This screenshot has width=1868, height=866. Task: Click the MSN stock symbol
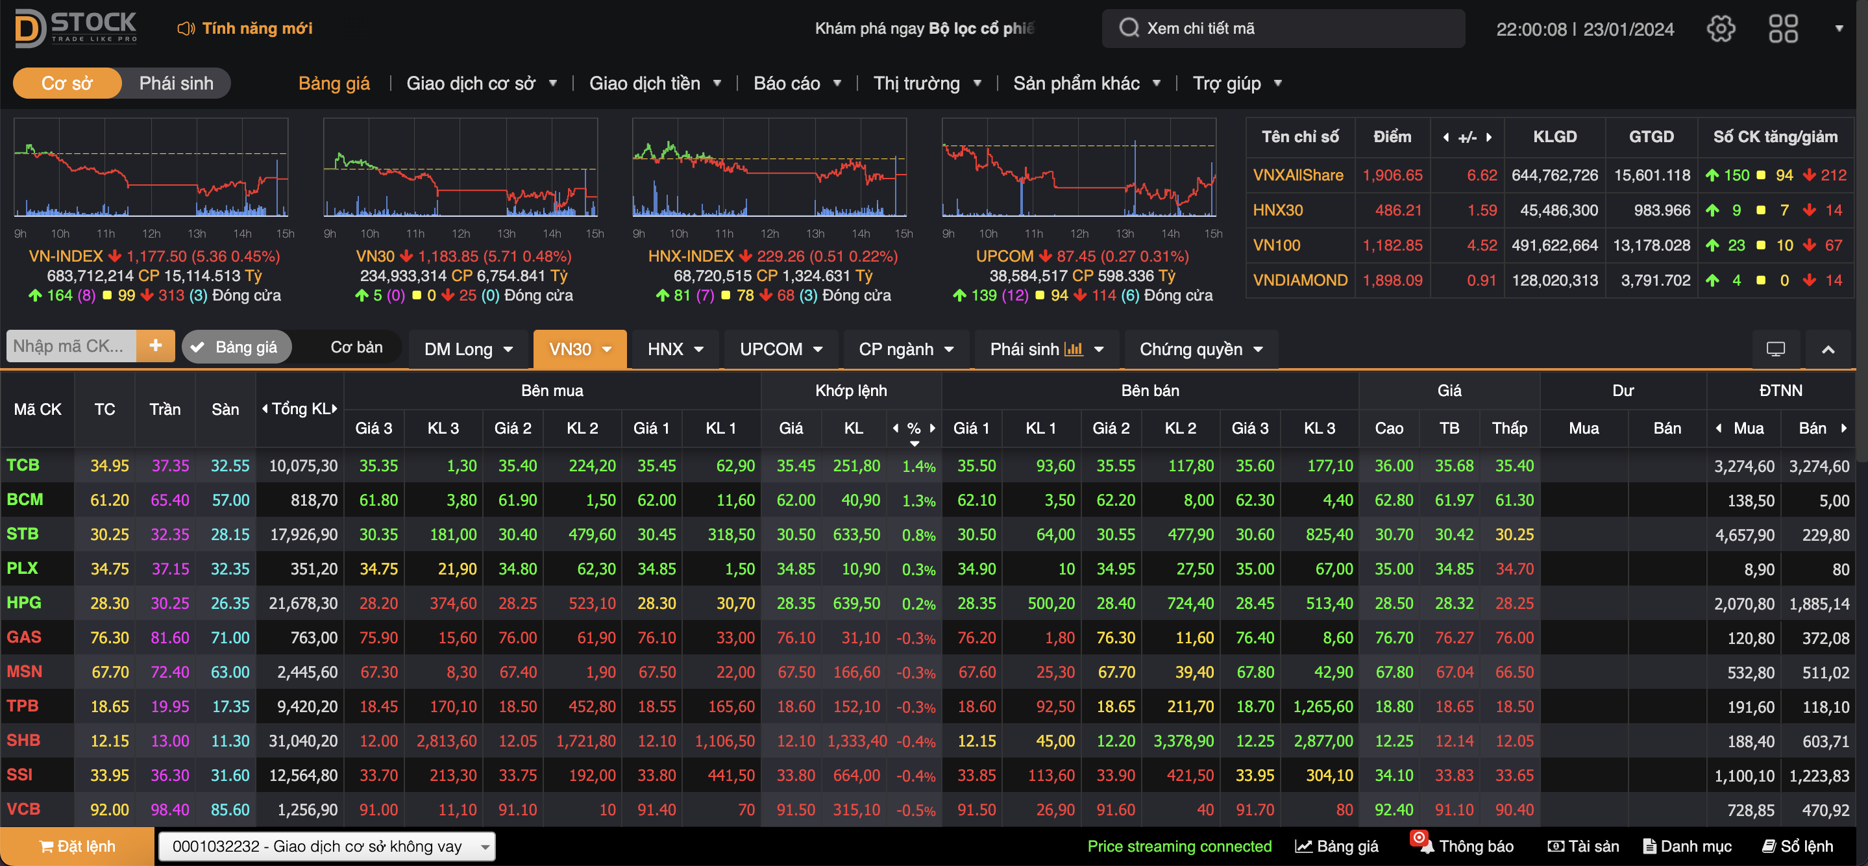click(x=24, y=672)
